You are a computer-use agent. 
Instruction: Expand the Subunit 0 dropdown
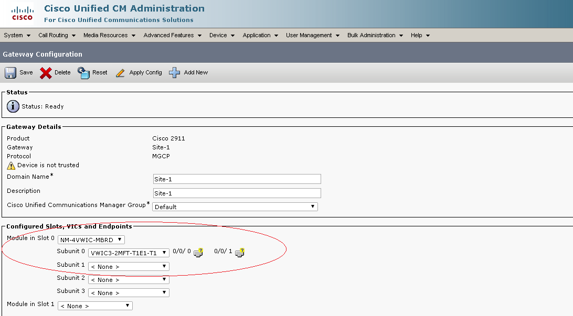129,253
